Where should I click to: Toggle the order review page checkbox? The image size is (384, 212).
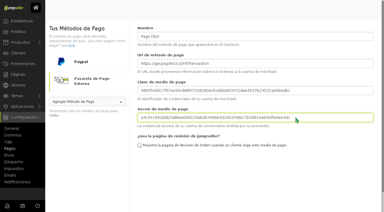(140, 145)
